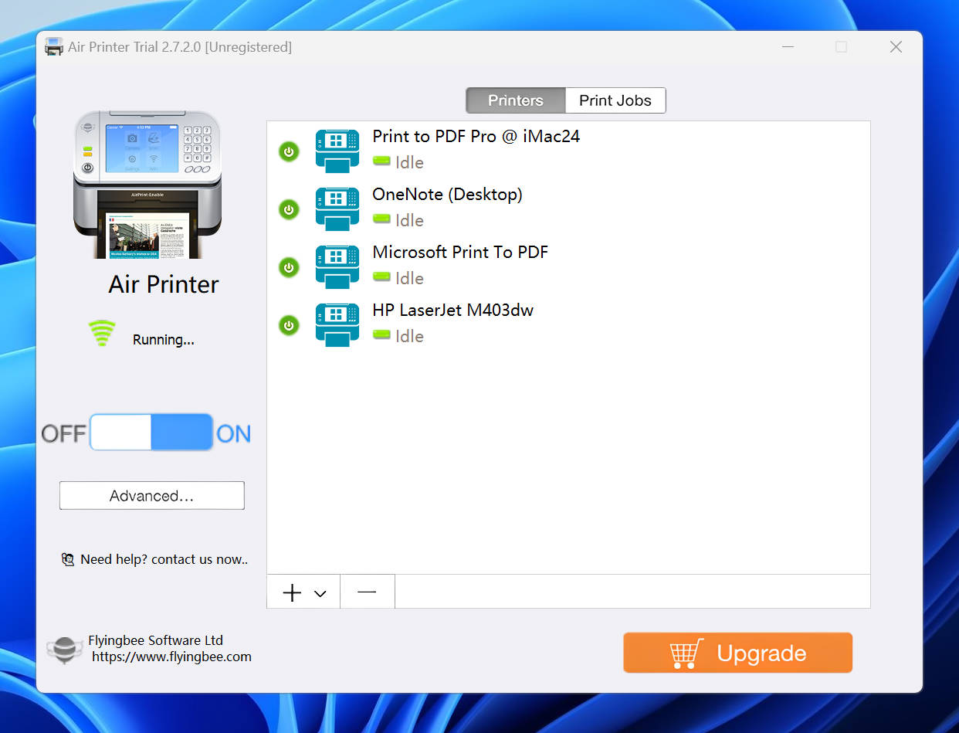Click the Air Printer device image
The height and width of the screenshot is (733, 959).
(147, 185)
